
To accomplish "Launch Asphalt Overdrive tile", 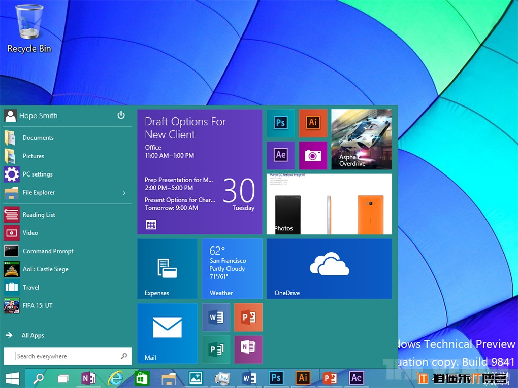I will [x=362, y=139].
